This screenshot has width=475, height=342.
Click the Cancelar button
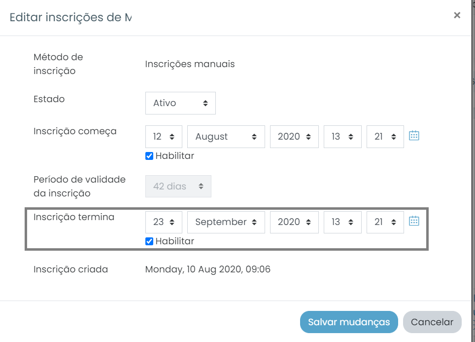pos(432,322)
